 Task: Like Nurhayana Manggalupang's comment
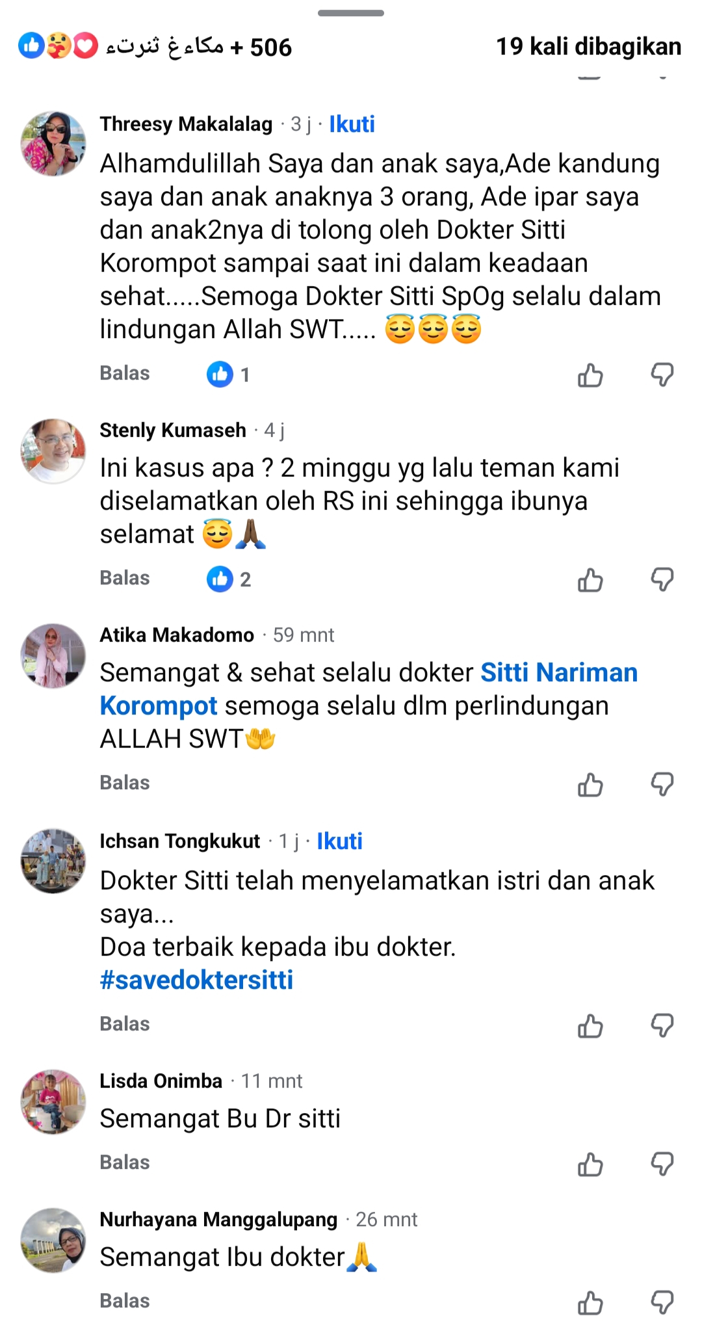(590, 1302)
